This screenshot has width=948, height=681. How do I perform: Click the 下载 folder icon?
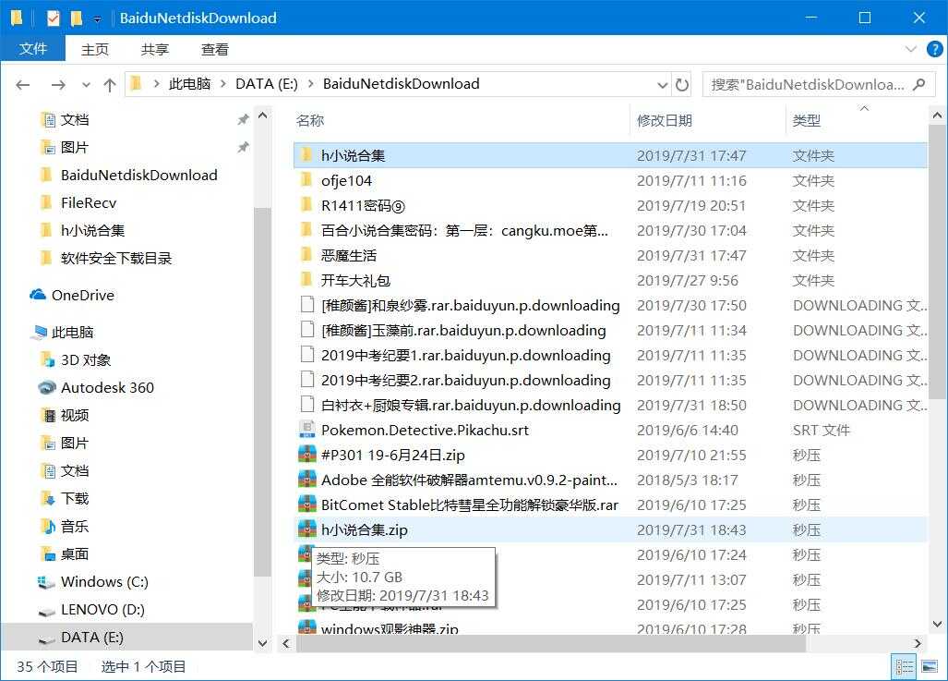48,498
